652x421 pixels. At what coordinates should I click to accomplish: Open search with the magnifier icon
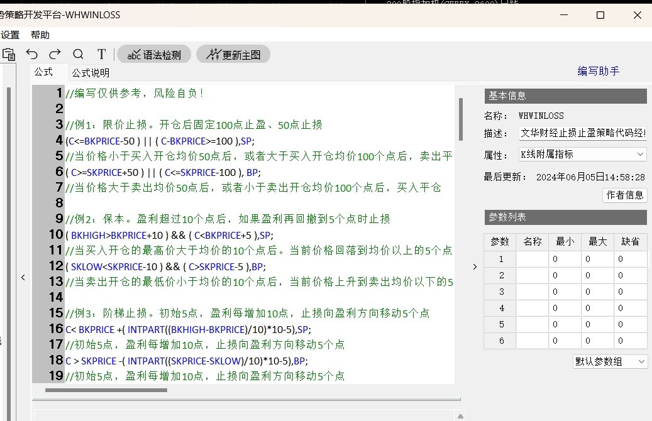[78, 54]
